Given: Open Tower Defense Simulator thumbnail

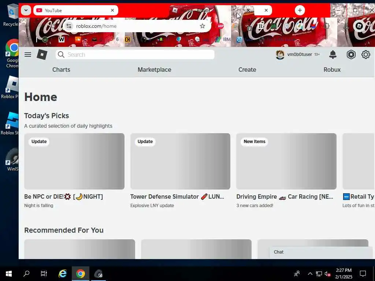Looking at the screenshot, I should (180, 161).
